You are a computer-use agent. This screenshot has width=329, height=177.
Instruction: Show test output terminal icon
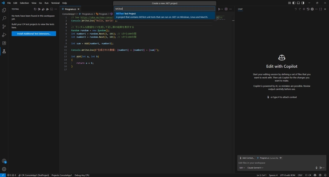tap(52, 9)
